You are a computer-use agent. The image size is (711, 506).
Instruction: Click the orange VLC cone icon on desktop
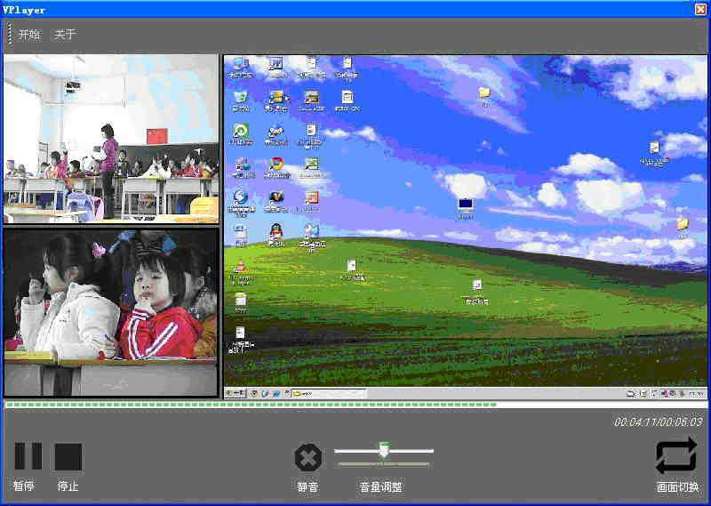click(x=240, y=266)
